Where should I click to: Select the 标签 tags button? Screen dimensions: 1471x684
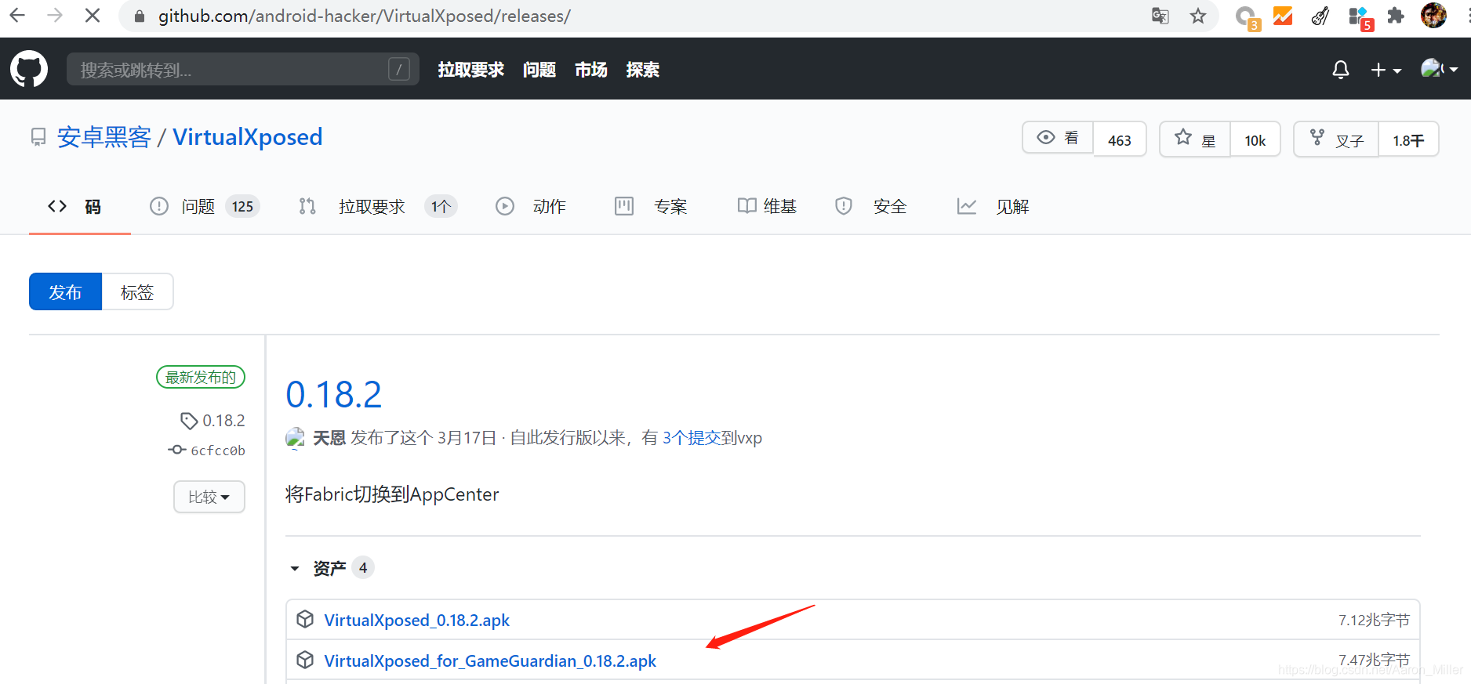pos(137,291)
